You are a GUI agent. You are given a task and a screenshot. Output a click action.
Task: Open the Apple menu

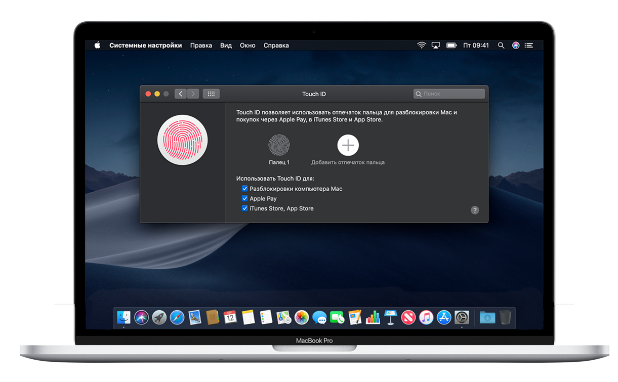pyautogui.click(x=97, y=45)
